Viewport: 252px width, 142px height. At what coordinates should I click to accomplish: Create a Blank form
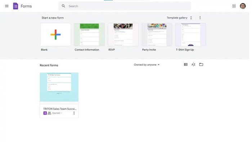[x=55, y=35]
